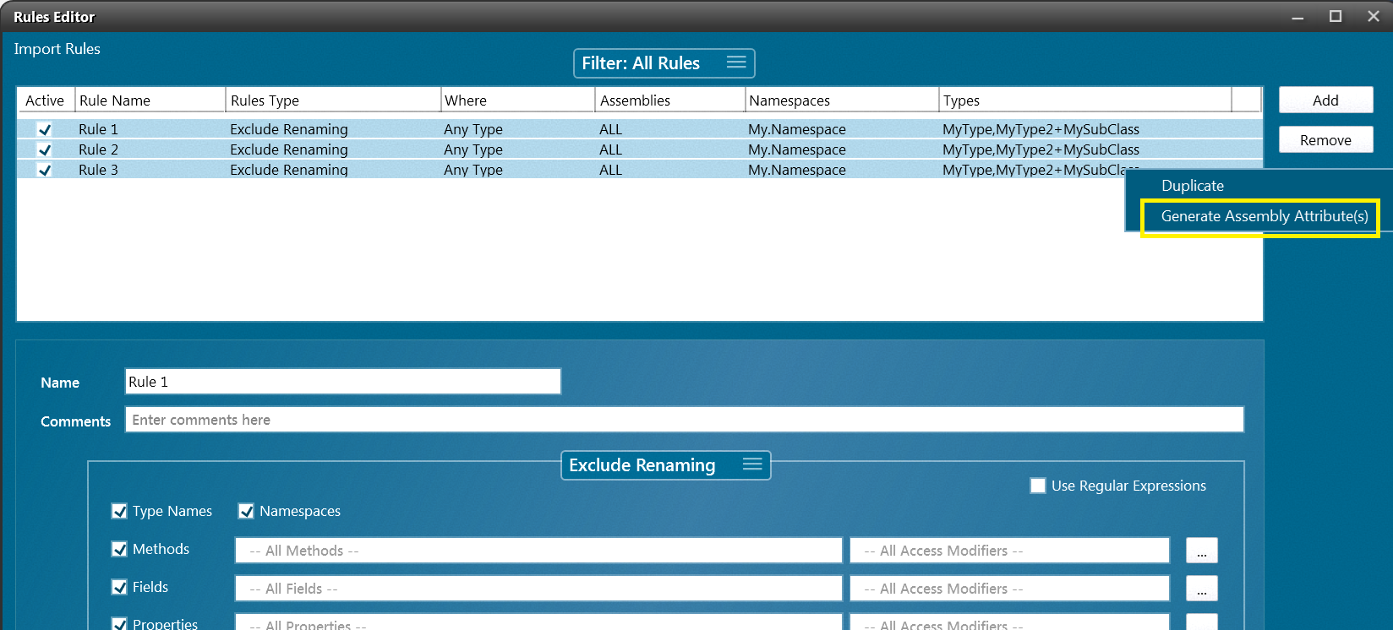1393x630 pixels.
Task: Click the Add button
Action: coord(1325,100)
